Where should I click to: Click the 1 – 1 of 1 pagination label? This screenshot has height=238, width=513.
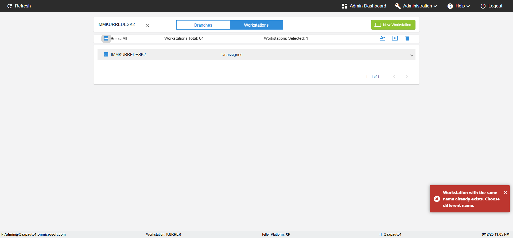(x=372, y=76)
